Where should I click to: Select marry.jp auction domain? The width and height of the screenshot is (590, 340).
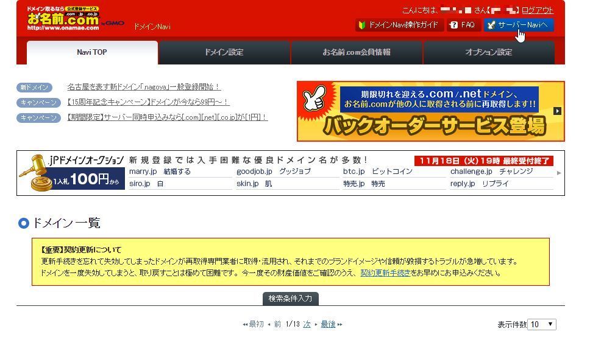click(x=160, y=172)
